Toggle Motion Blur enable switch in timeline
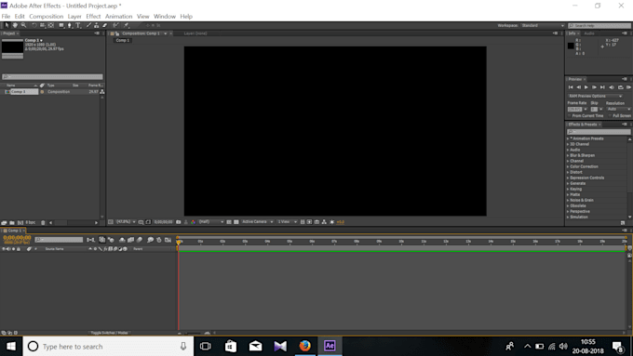The width and height of the screenshot is (633, 356). point(140,240)
